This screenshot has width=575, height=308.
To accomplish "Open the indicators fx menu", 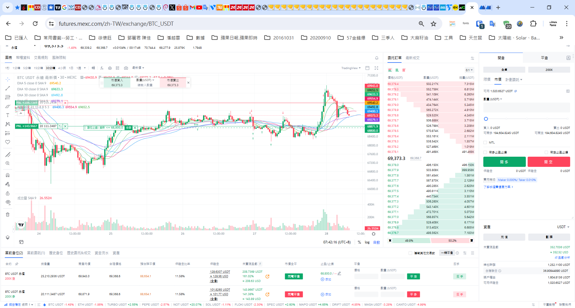I will (x=102, y=68).
